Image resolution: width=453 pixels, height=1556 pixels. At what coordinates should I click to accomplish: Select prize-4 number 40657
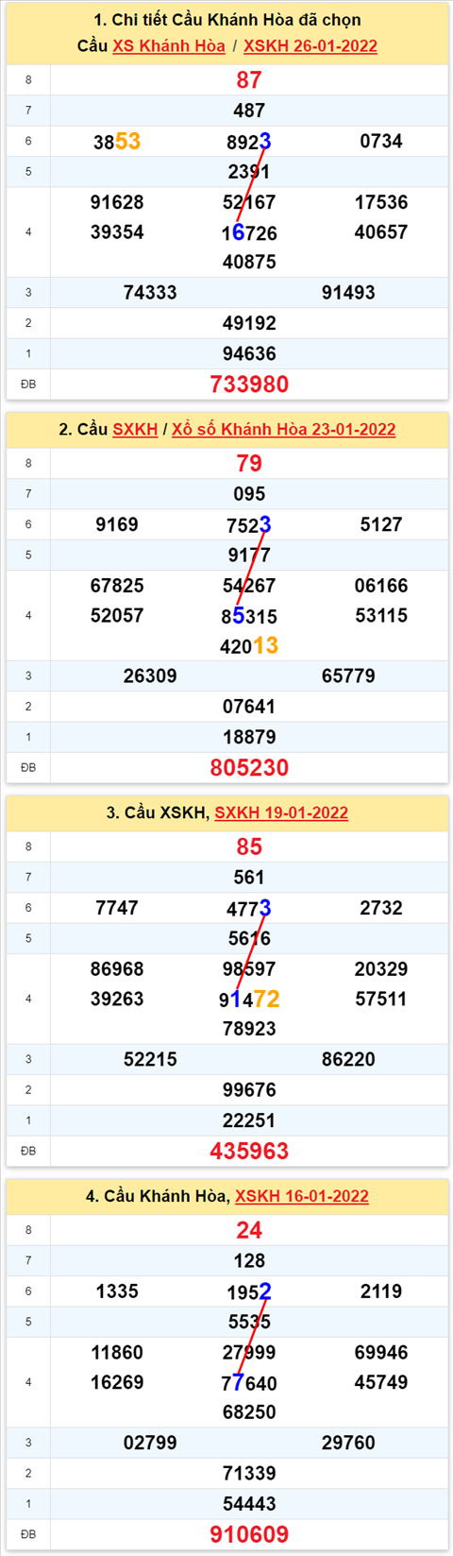(x=381, y=232)
